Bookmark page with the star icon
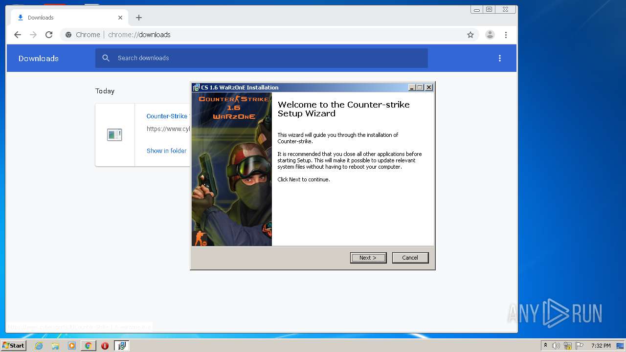Viewport: 626px width, 352px height. (470, 35)
